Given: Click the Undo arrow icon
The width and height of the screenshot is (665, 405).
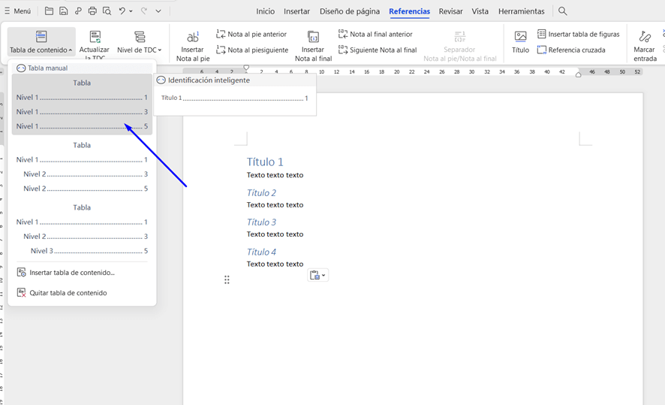Looking at the screenshot, I should click(x=122, y=11).
